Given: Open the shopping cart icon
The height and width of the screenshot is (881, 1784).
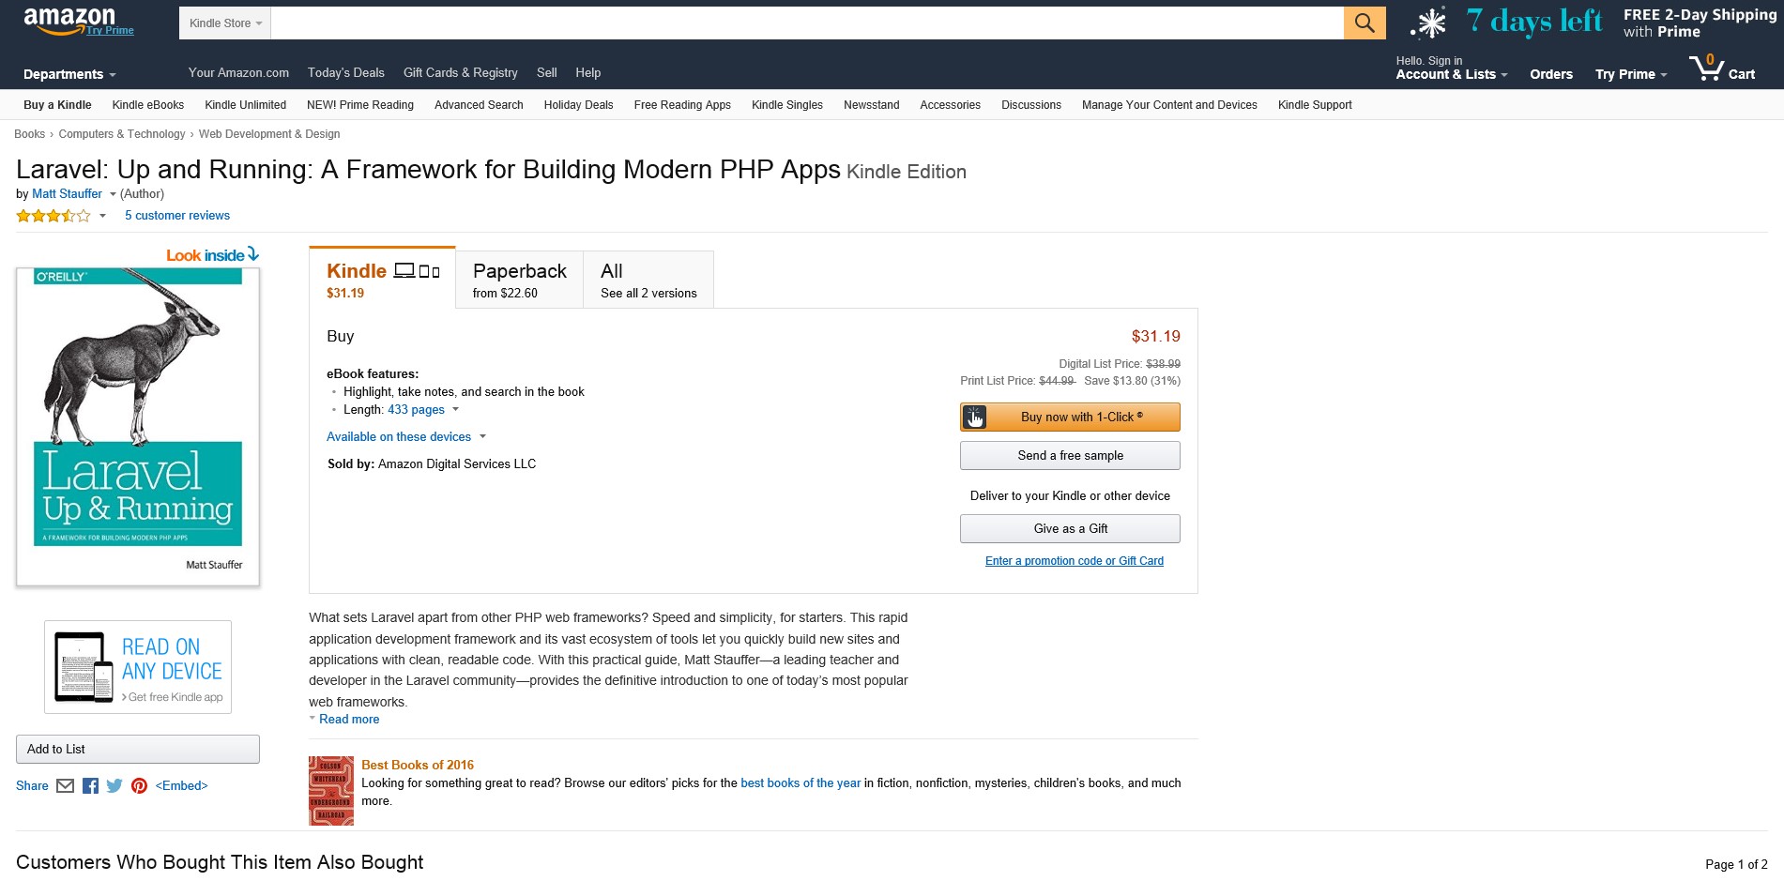Looking at the screenshot, I should point(1721,69).
